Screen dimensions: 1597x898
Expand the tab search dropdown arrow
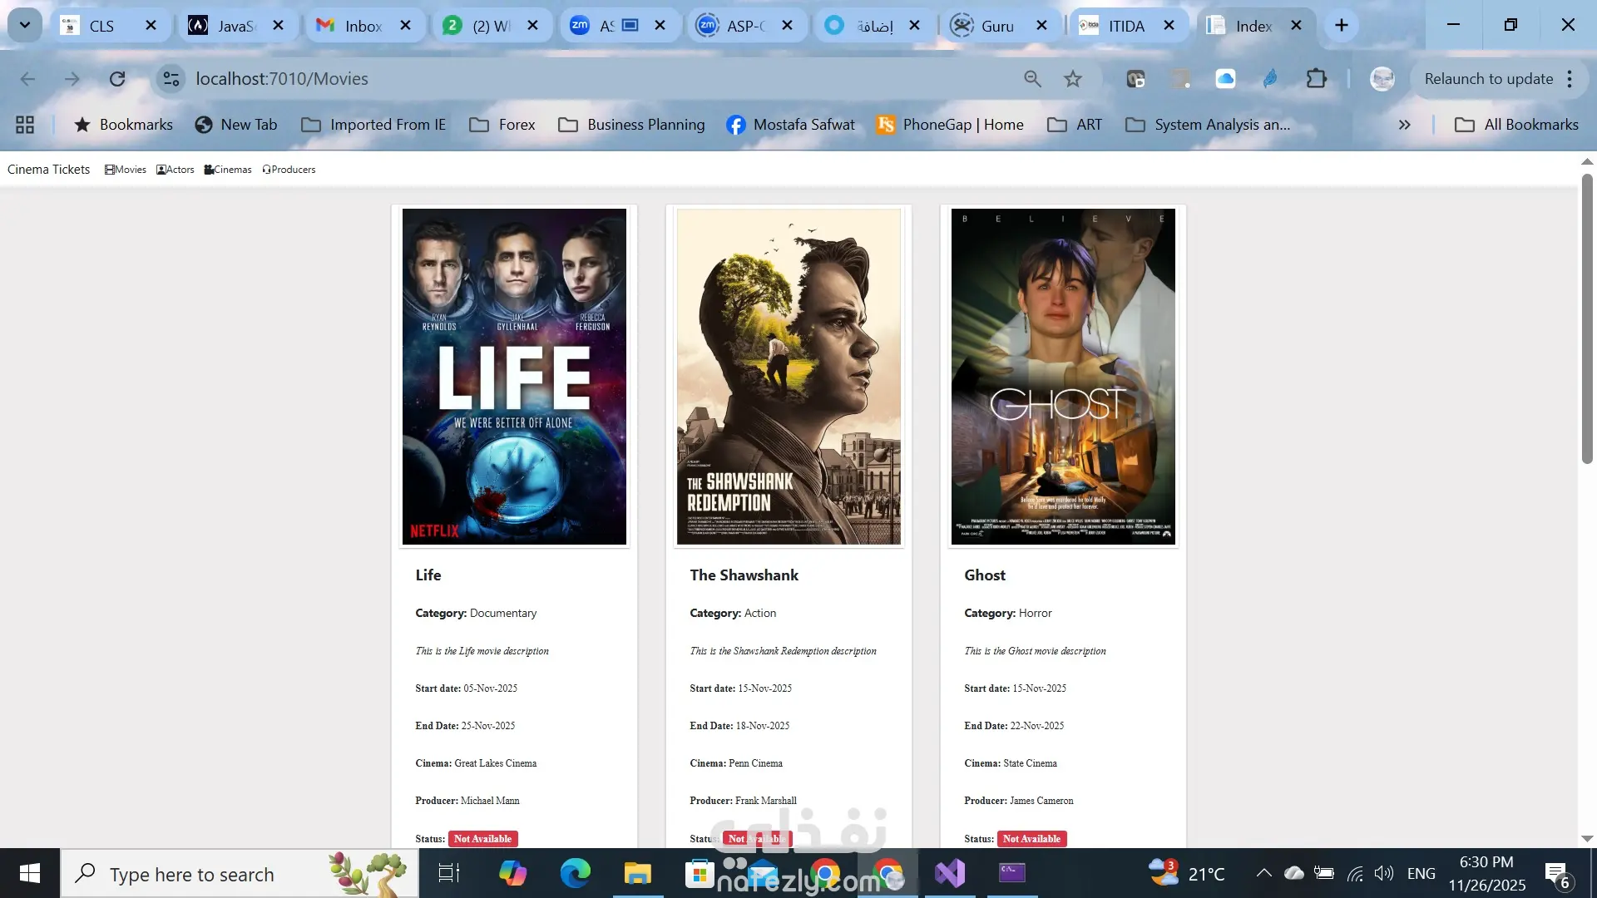pos(25,25)
